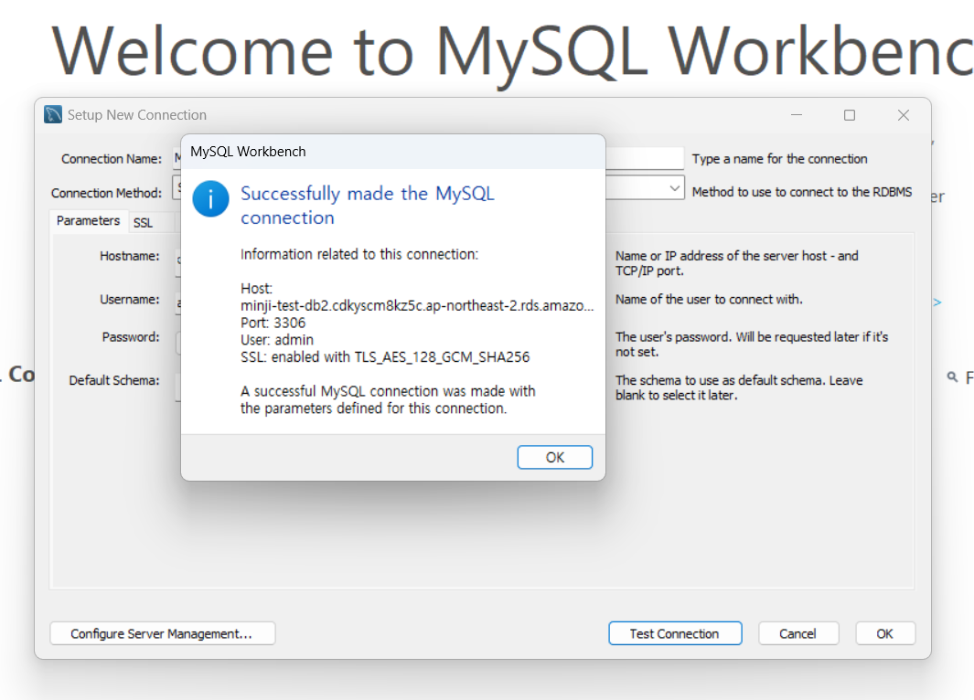Image resolution: width=974 pixels, height=700 pixels.
Task: Click the host address text minji-test-db2
Action: [x=417, y=306]
